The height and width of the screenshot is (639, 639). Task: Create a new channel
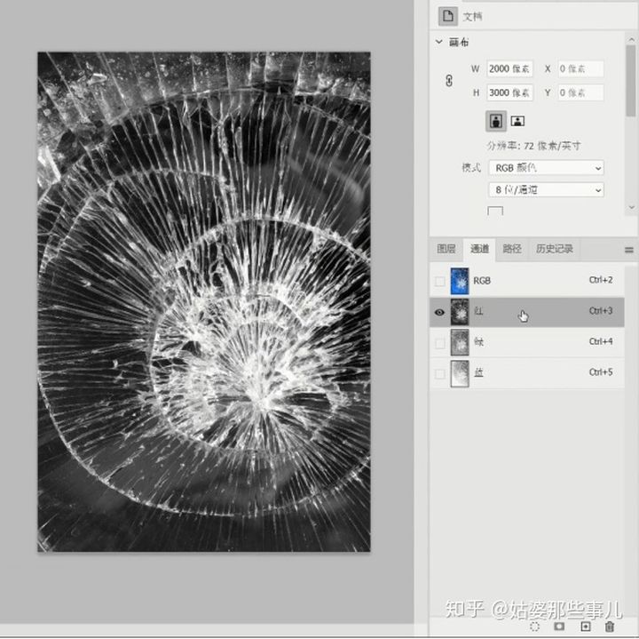click(x=585, y=627)
